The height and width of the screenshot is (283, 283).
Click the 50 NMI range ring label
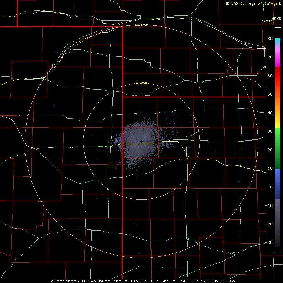click(x=141, y=83)
